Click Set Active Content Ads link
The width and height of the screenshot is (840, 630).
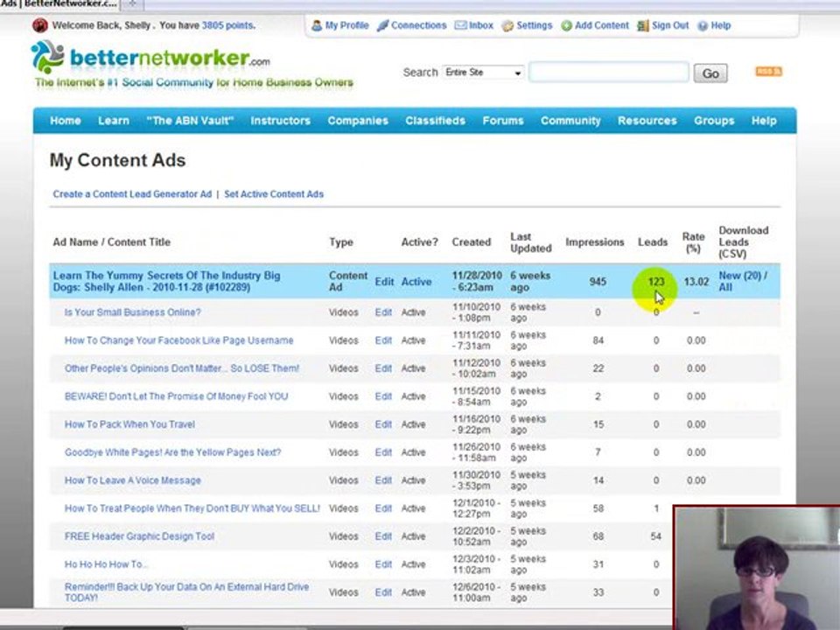(x=274, y=194)
